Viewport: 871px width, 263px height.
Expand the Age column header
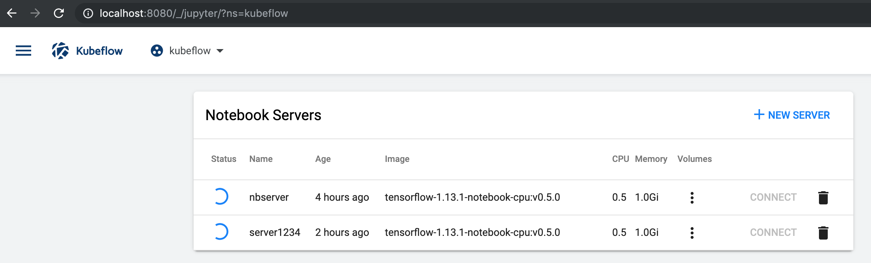pos(323,159)
